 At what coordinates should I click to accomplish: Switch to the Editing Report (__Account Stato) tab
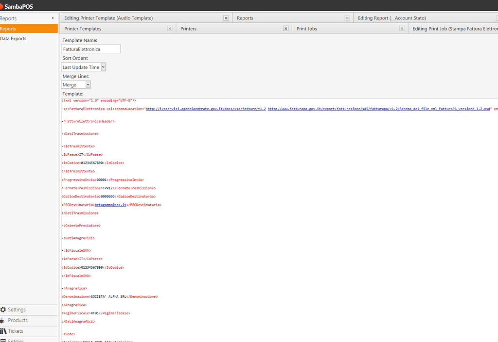tap(391, 18)
